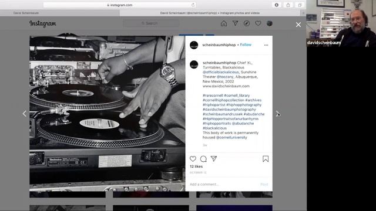Switch to first David Scheinbaum tab
Image resolution: width=376 pixels, height=211 pixels.
click(60, 13)
